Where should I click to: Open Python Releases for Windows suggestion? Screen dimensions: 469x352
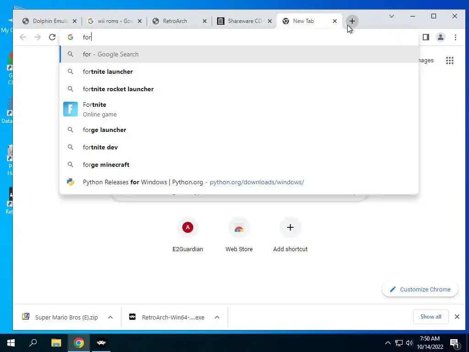click(239, 182)
